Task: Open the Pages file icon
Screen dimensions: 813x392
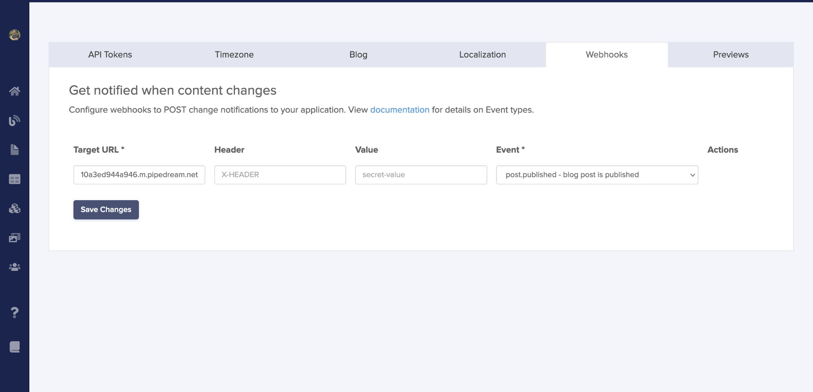Action: tap(15, 150)
